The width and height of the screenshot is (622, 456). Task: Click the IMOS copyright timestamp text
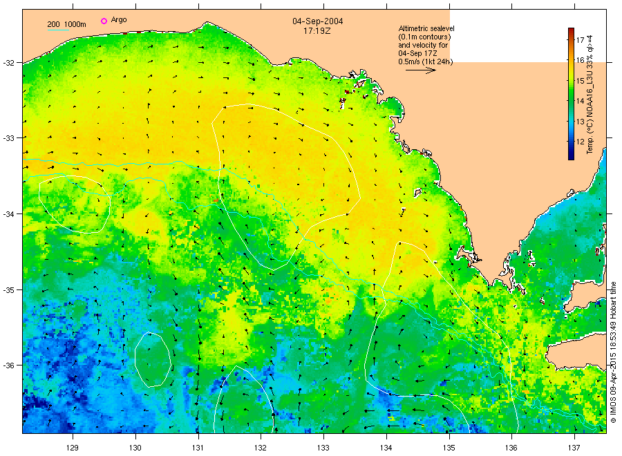(x=613, y=352)
